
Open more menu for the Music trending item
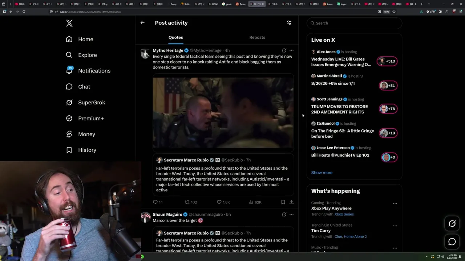pos(395,248)
